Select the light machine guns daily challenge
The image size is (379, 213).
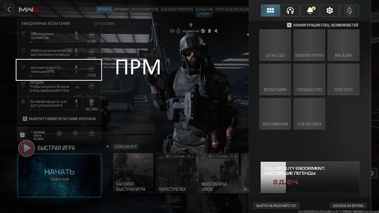(x=59, y=36)
